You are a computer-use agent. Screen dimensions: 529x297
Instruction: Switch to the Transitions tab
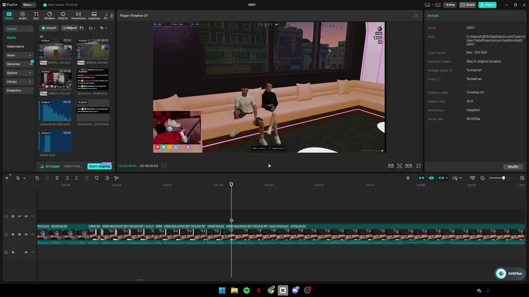point(78,16)
